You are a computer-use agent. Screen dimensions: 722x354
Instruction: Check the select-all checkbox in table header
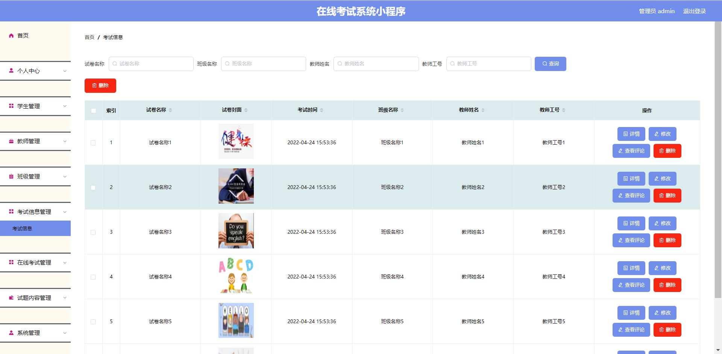tap(93, 110)
